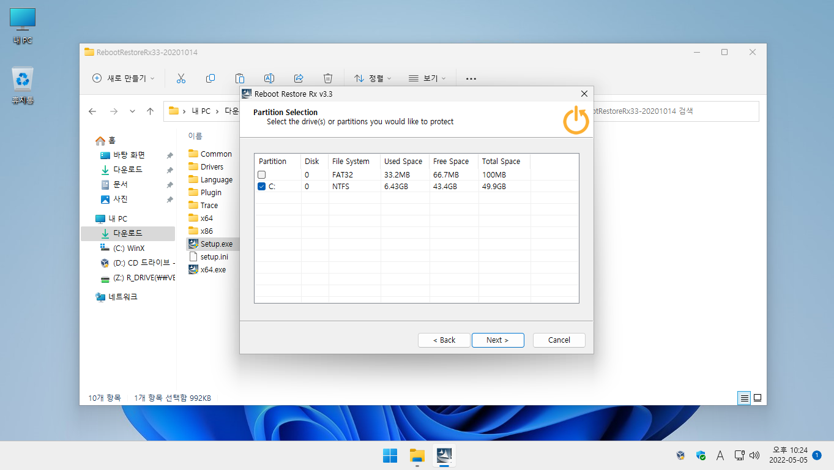The width and height of the screenshot is (834, 470).
Task: Open File Explorer from the taskbar
Action: click(x=417, y=456)
